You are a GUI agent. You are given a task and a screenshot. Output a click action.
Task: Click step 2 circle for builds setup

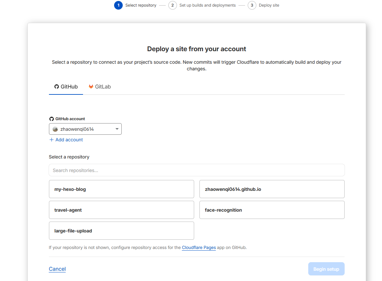point(173,5)
